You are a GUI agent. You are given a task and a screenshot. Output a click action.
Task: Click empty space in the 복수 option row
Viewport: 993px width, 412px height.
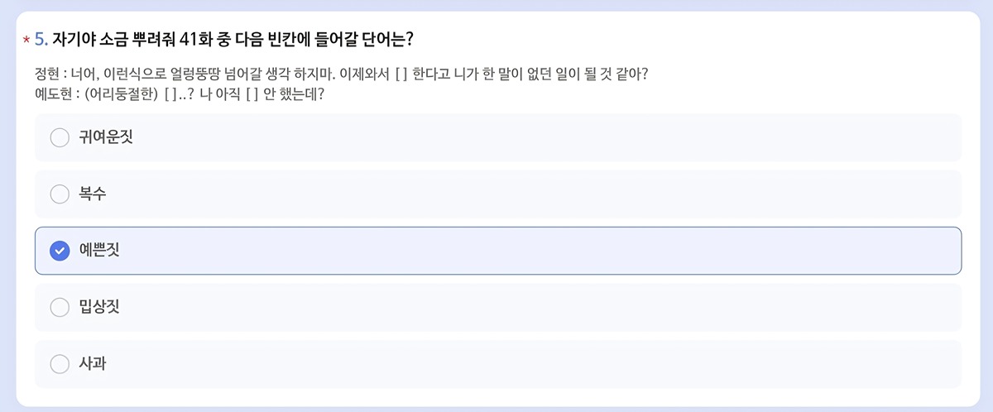pyautogui.click(x=538, y=194)
